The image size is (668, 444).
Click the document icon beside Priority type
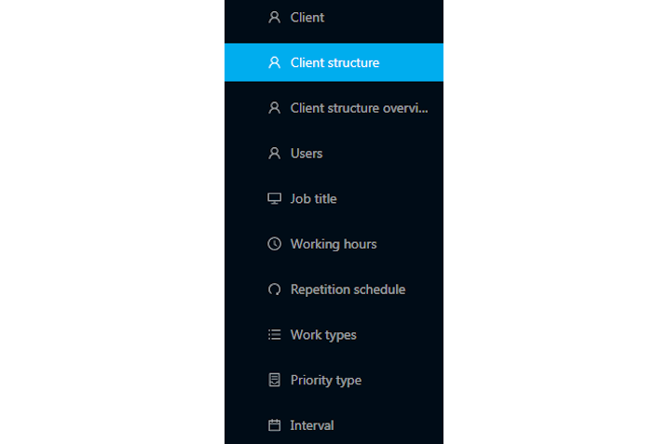point(274,380)
